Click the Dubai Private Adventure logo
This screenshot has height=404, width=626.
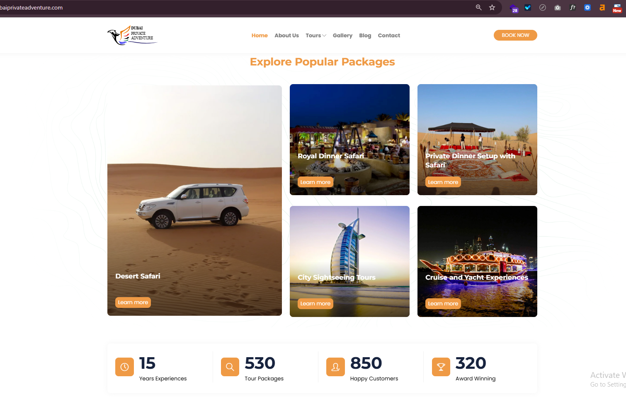tap(132, 35)
